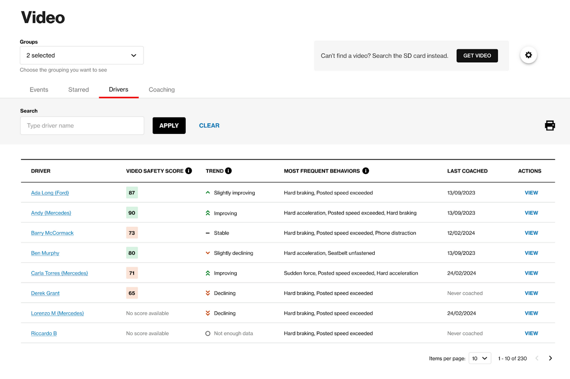Open the Groups selection dropdown

pos(82,55)
